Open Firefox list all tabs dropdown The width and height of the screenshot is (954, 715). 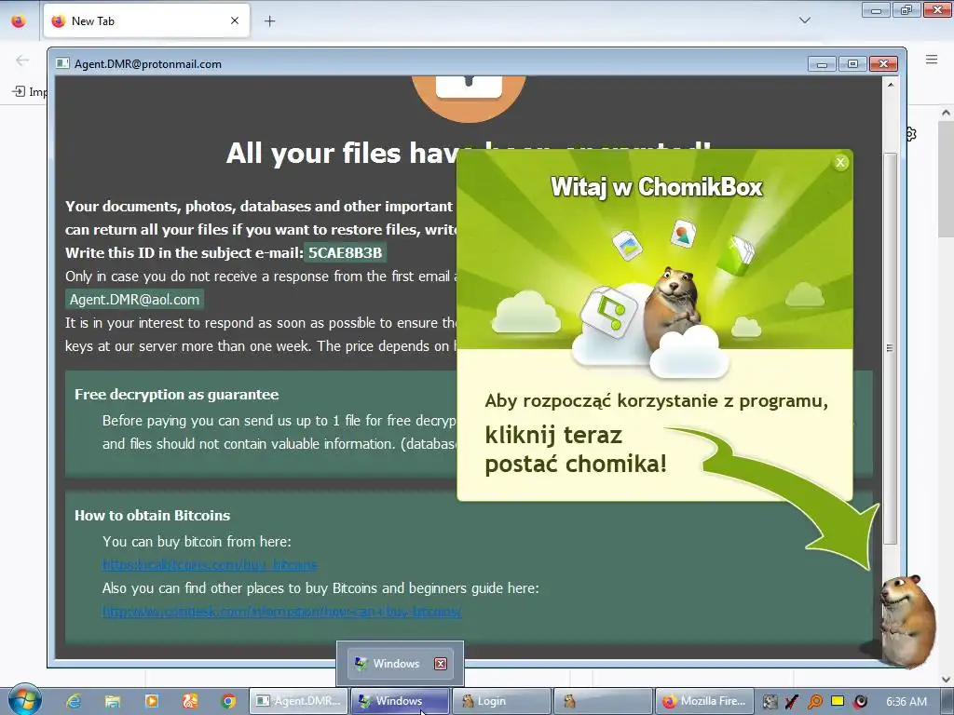click(804, 20)
